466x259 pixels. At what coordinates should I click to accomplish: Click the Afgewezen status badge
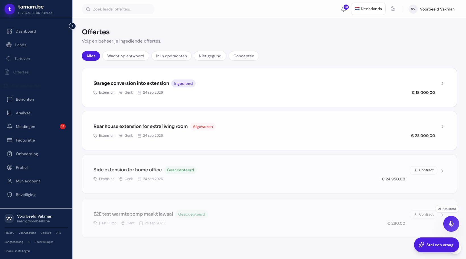pos(203,127)
